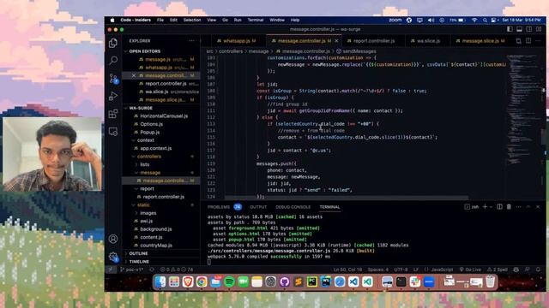
Task: Select the Terminal panel tab
Action: 329,207
